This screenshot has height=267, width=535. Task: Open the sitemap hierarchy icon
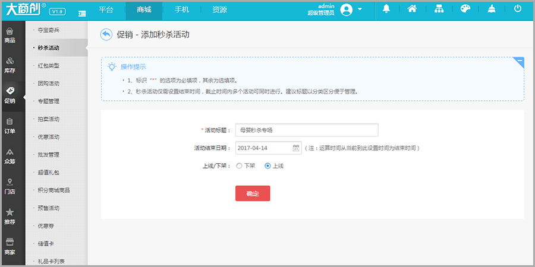pyautogui.click(x=439, y=9)
